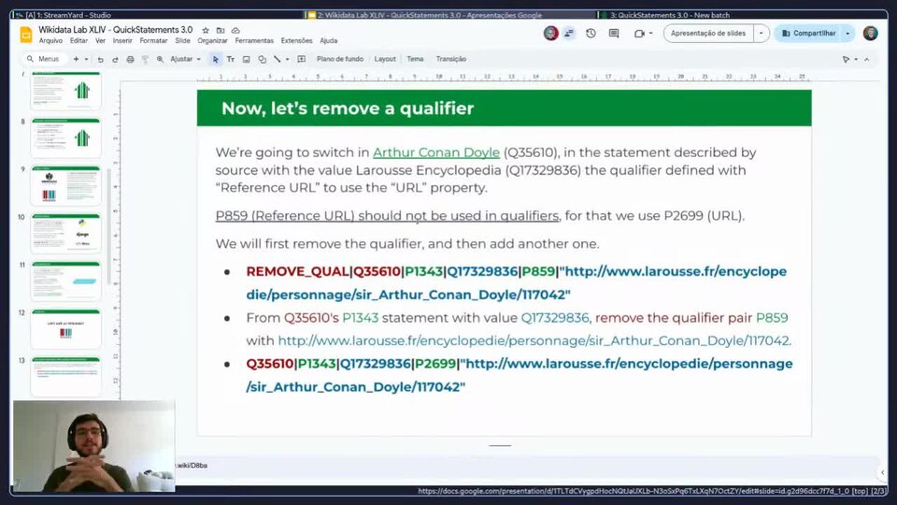Click the Paint format roller icon
The height and width of the screenshot is (505, 897).
coord(146,59)
